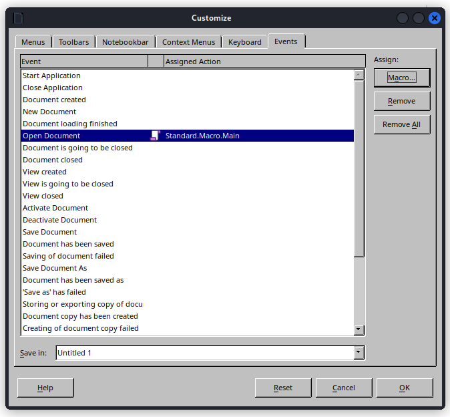Viewport: 450px width, 417px height.
Task: Switch to the Menus tab
Action: 33,42
